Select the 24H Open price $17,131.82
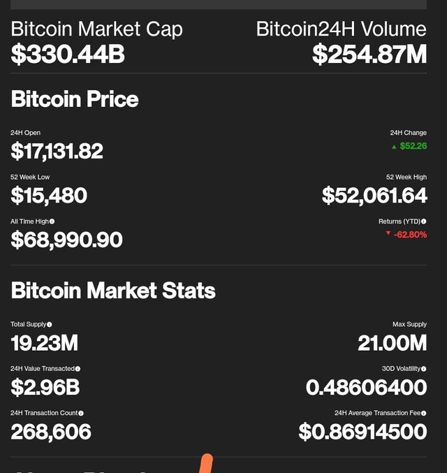 [x=57, y=151]
